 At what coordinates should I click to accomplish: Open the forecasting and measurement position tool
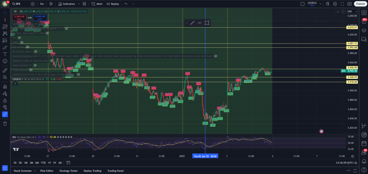[5, 40]
